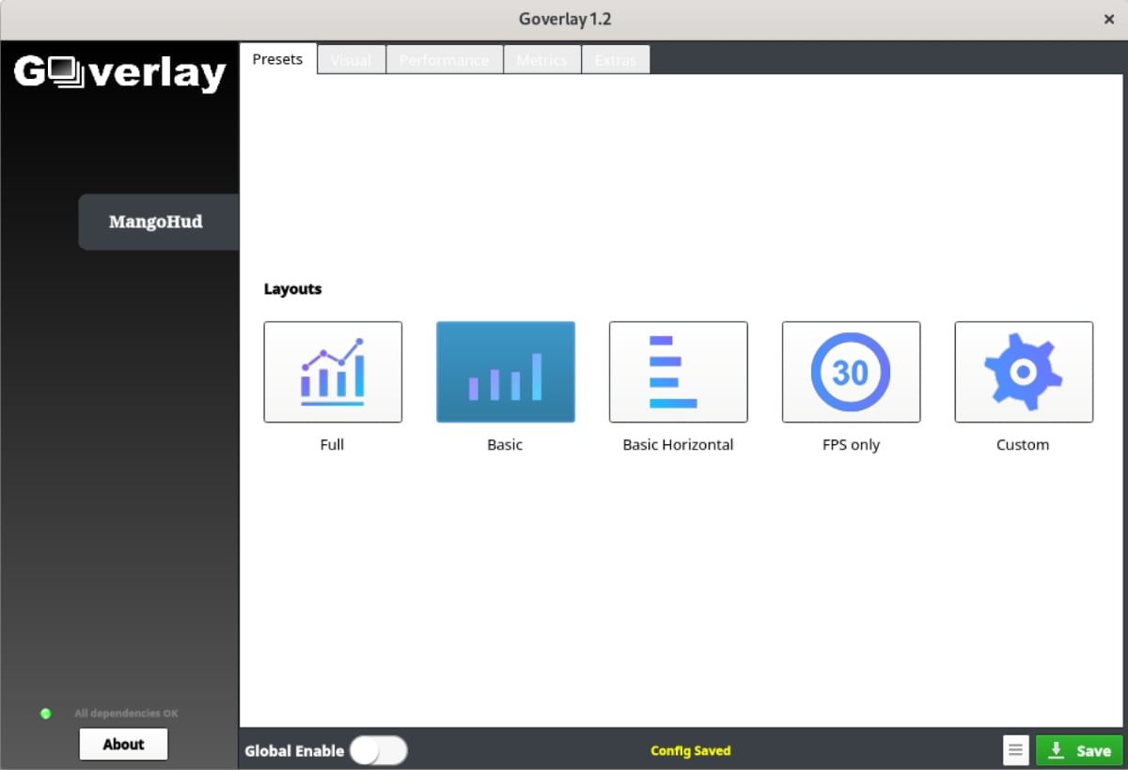Click the "Basic Horizontal" label
The image size is (1128, 770).
678,445
